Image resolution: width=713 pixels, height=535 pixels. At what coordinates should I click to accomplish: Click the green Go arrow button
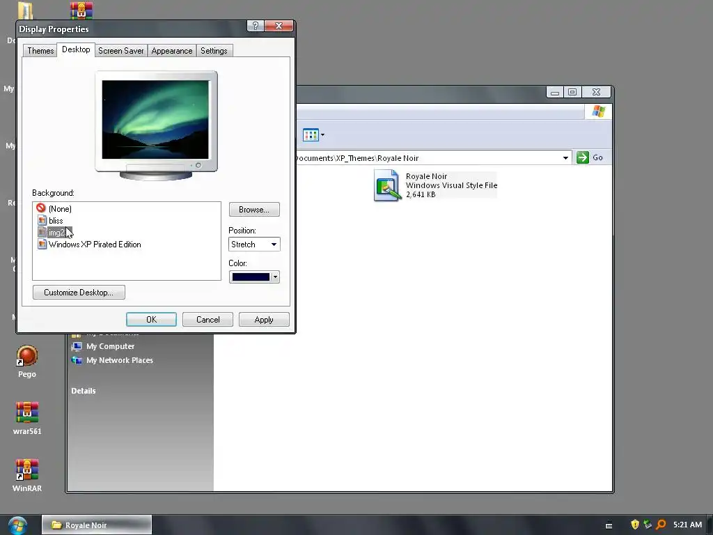[583, 157]
